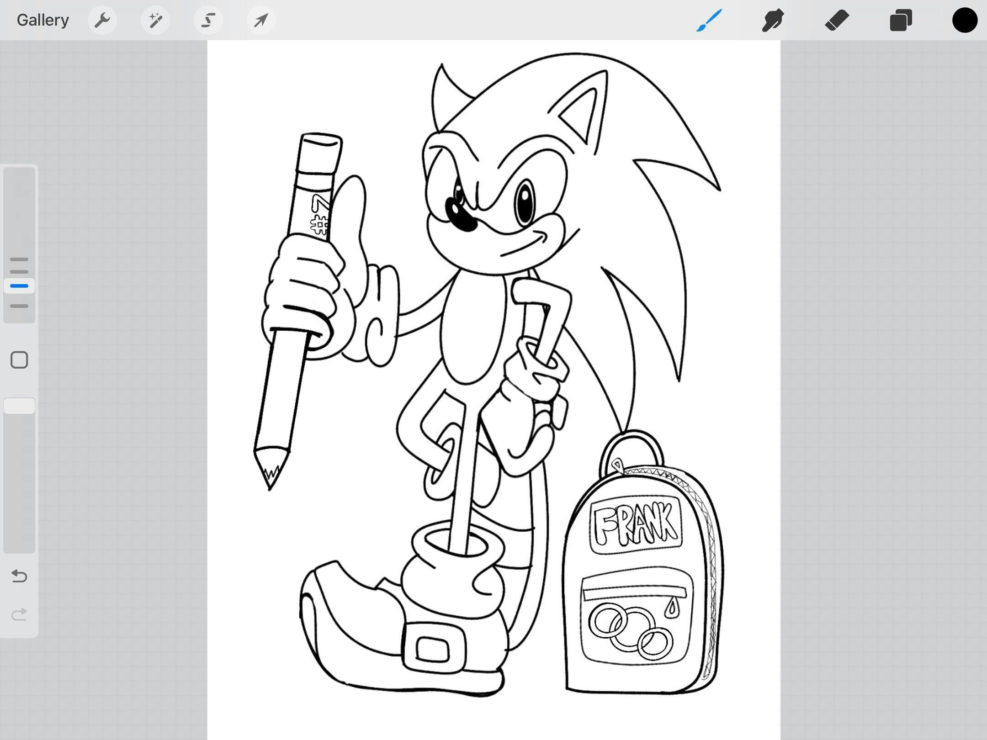Open the Adjustments magic wand menu
This screenshot has height=740, width=987.
click(155, 20)
